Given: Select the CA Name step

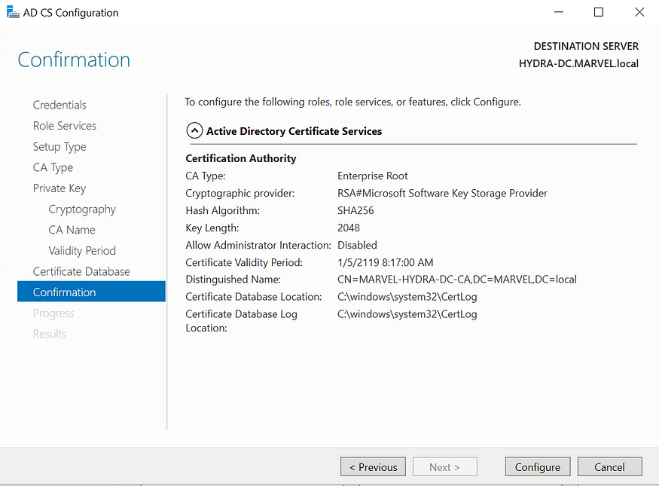Looking at the screenshot, I should pyautogui.click(x=72, y=229).
